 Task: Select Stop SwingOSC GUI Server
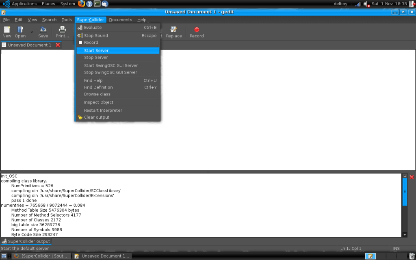tap(118, 72)
